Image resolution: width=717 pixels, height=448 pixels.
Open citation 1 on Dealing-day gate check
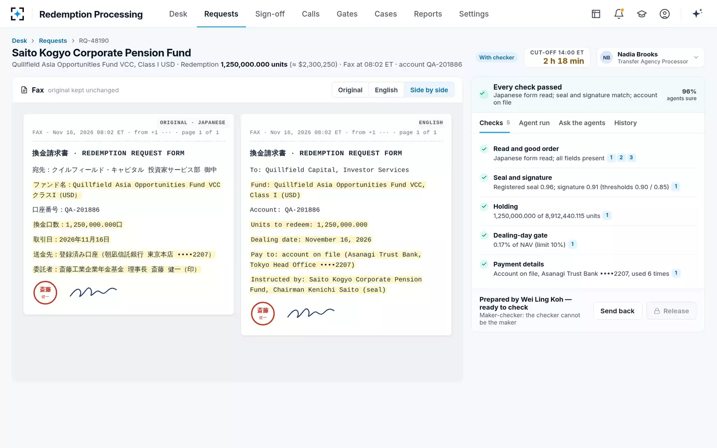pyautogui.click(x=573, y=244)
